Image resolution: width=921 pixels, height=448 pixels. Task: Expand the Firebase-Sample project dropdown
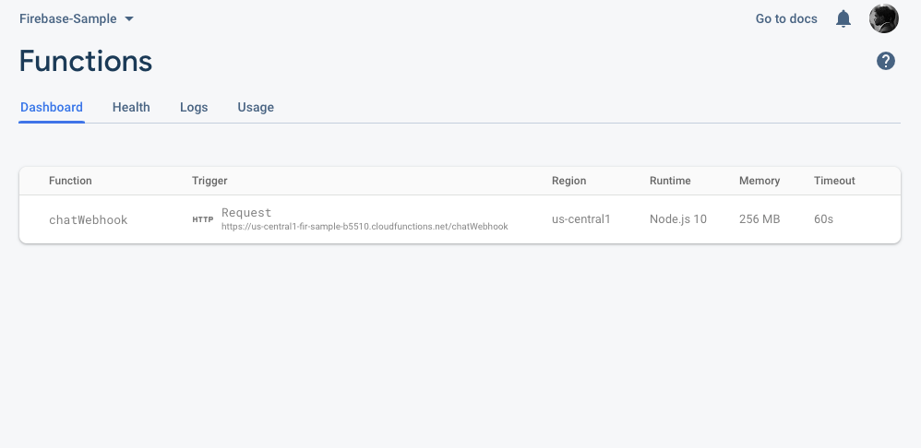(x=77, y=18)
